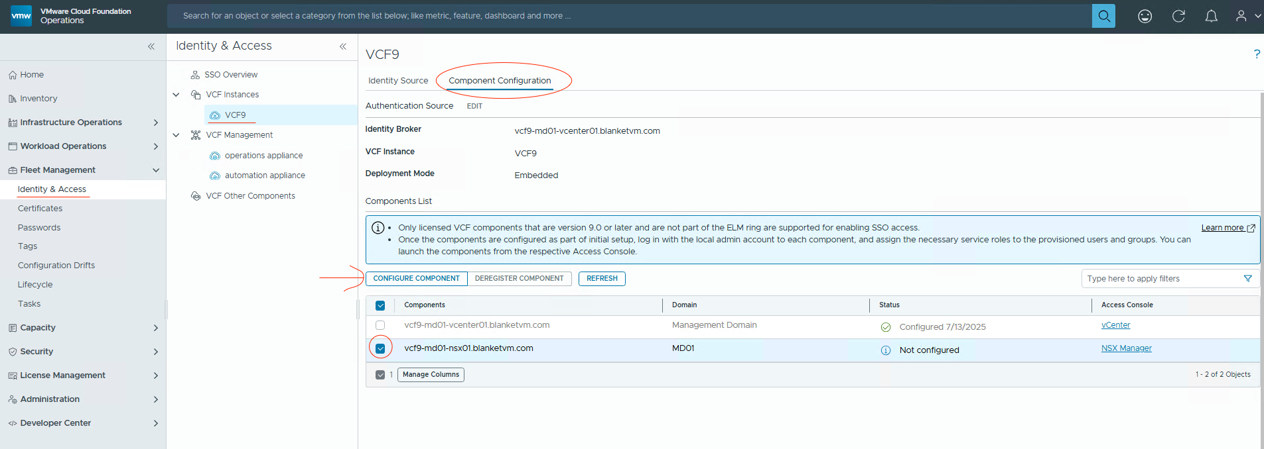Screen dimensions: 1264x449
Task: Select VCF9 instance in tree
Action: tap(235, 115)
